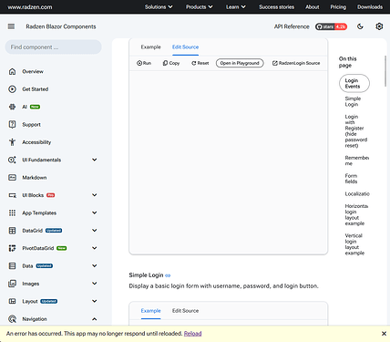Open the About page
This screenshot has width=390, height=342.
pos(313,6)
